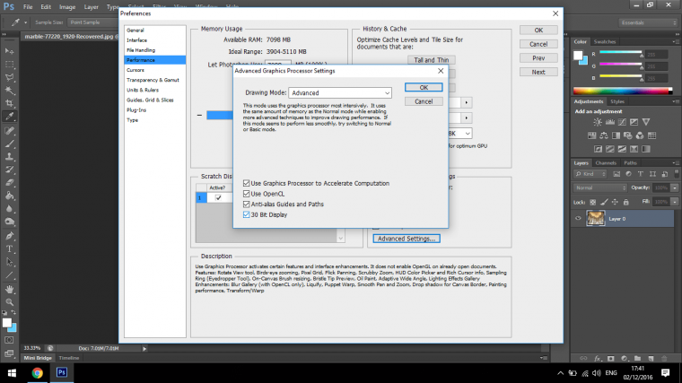
Task: Add a Levels adjustment
Action: click(x=610, y=122)
